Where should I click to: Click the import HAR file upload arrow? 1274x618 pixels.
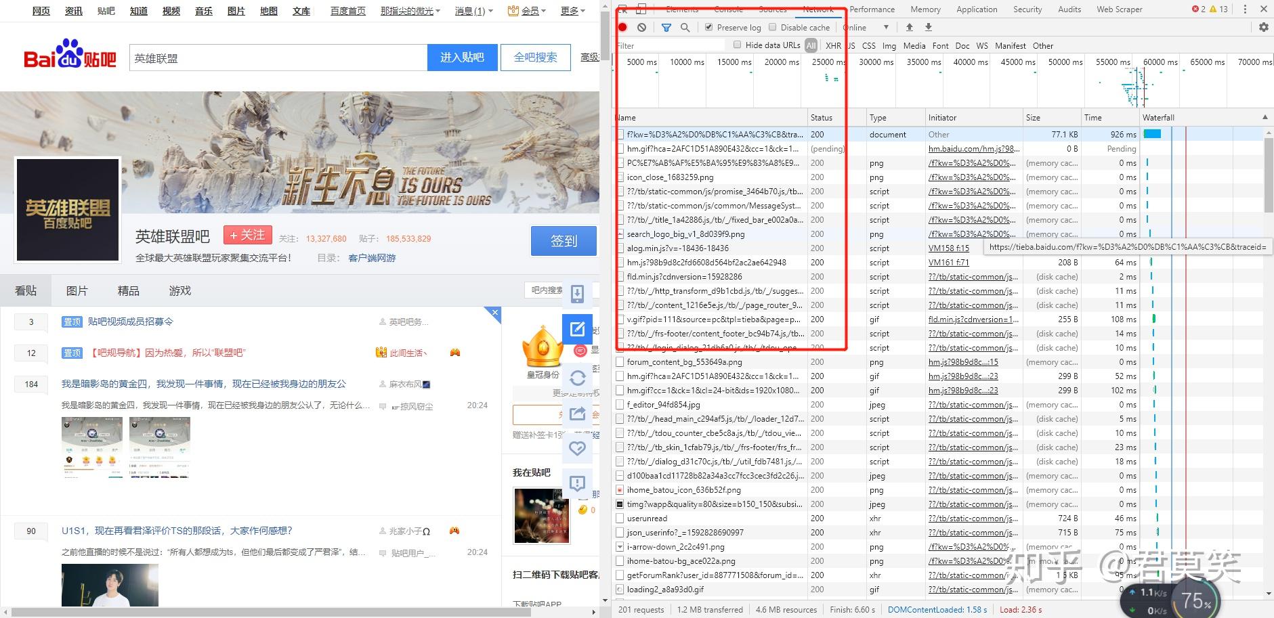[x=910, y=28]
